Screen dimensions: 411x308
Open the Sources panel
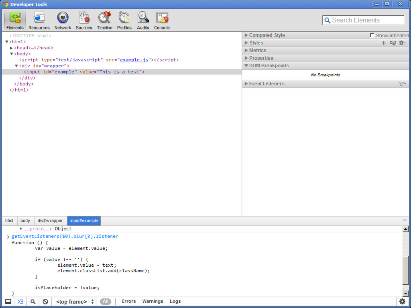tap(84, 21)
